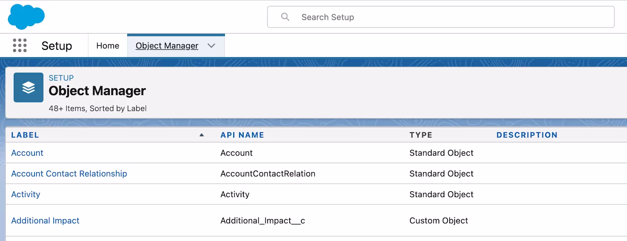
Task: Click the TYPE column header
Action: (421, 135)
